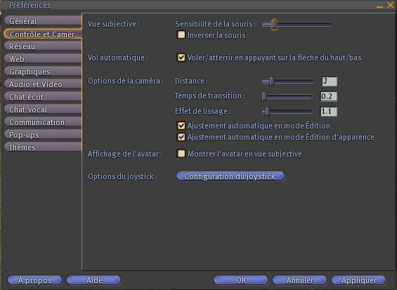Image resolution: width=397 pixels, height=290 pixels.
Task: Select the Audio et Vidéo tab
Action: click(43, 84)
